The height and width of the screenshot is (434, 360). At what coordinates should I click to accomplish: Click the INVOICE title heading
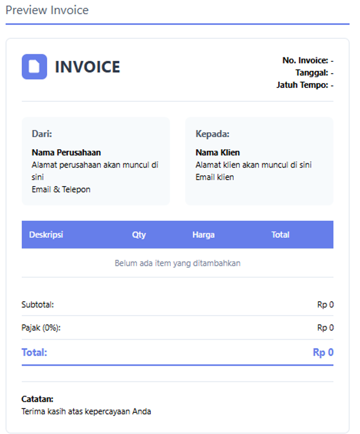coord(87,67)
